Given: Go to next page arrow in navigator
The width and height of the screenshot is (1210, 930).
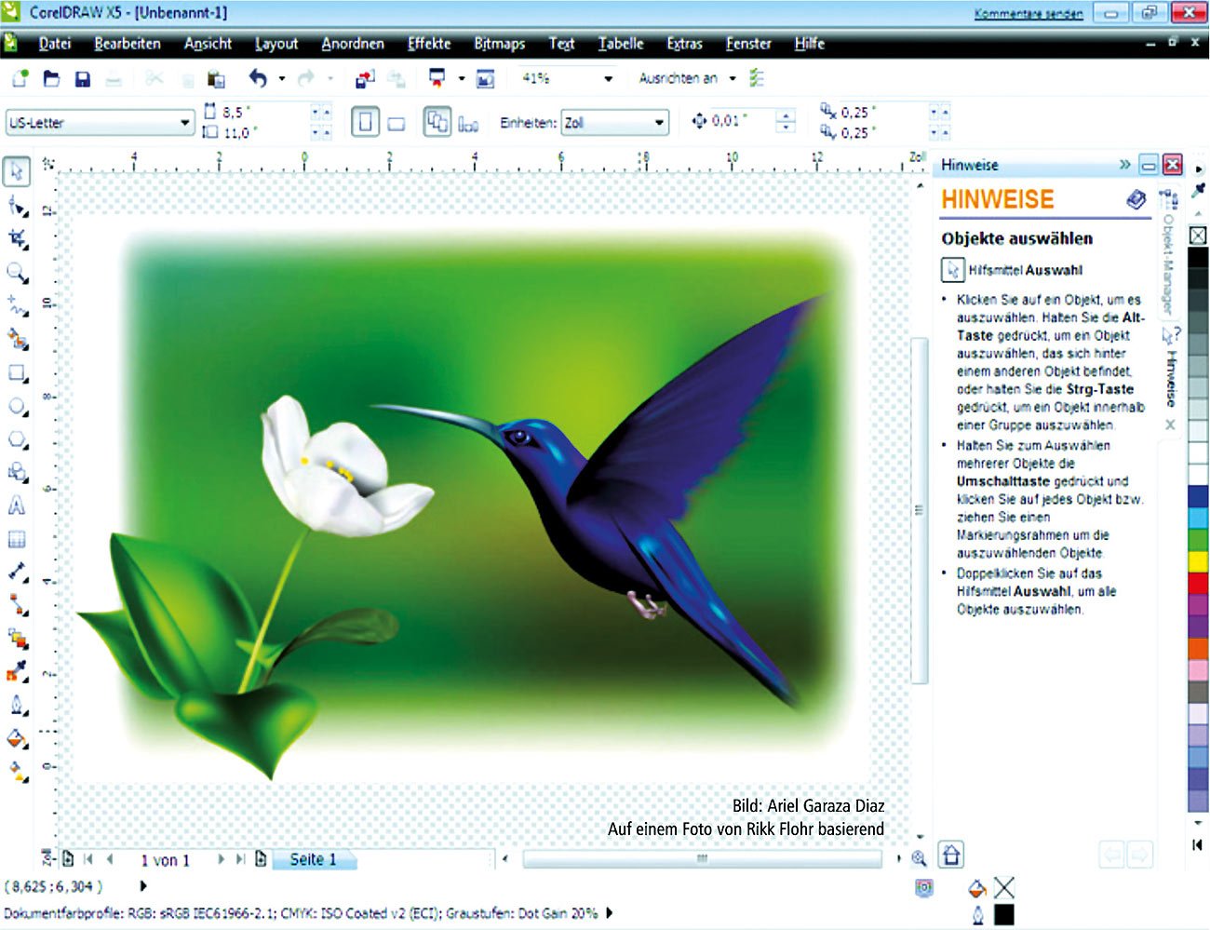Looking at the screenshot, I should 222,859.
